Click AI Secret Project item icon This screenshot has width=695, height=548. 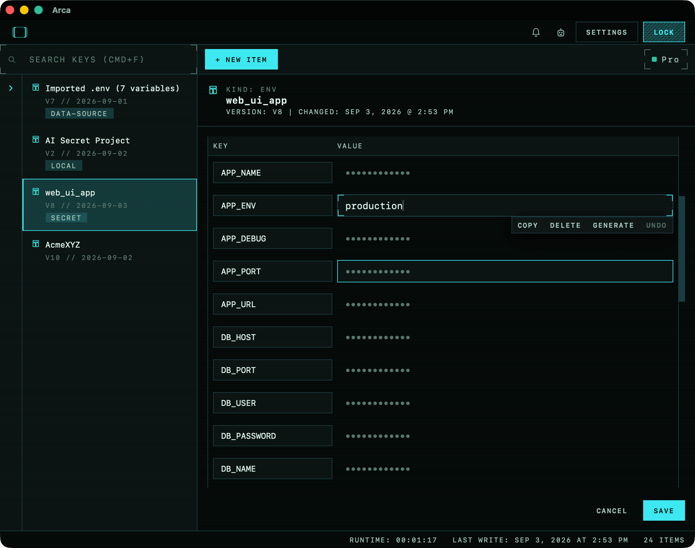click(36, 140)
